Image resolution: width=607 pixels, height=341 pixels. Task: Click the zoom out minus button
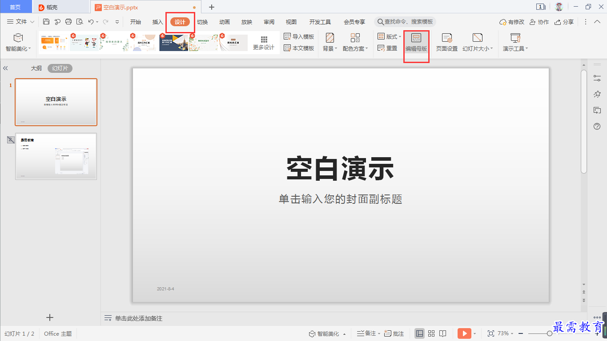click(x=520, y=333)
